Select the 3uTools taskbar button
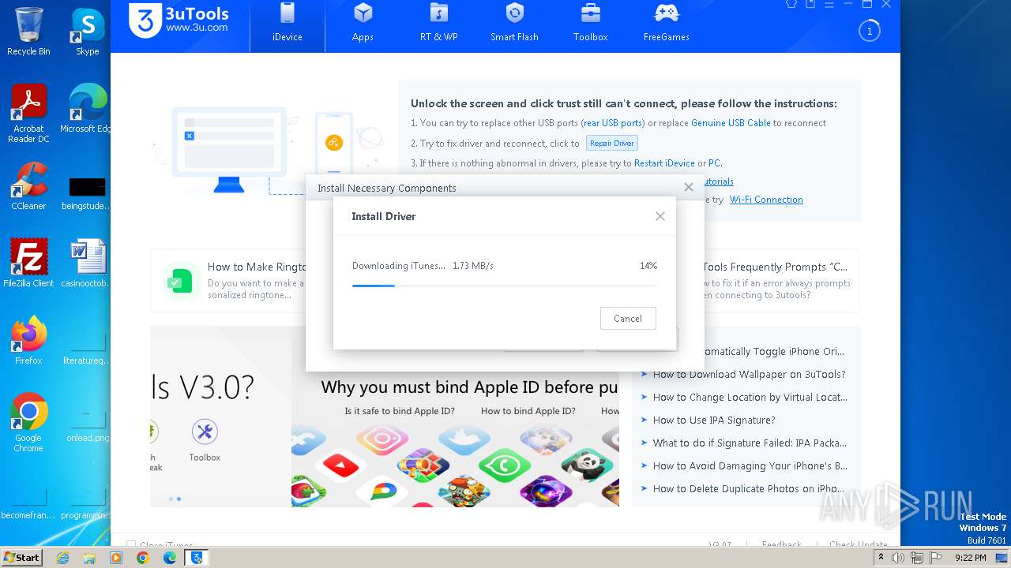 click(x=197, y=558)
